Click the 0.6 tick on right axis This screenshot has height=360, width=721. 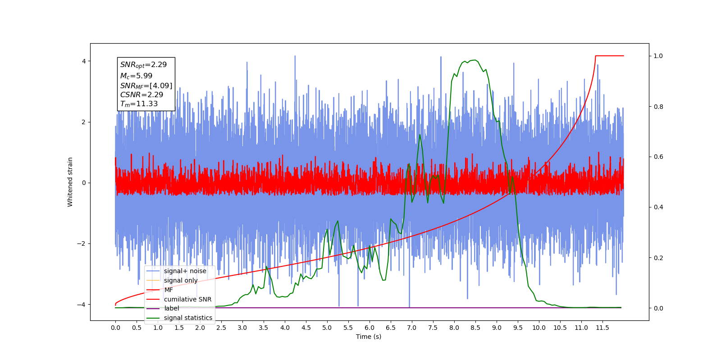tap(658, 157)
